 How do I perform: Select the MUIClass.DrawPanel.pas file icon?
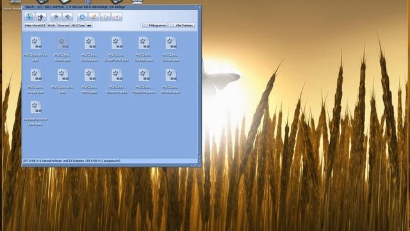117,43
